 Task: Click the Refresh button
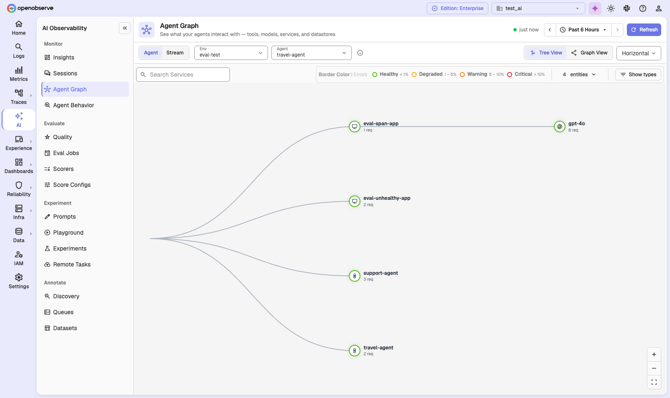click(x=644, y=30)
